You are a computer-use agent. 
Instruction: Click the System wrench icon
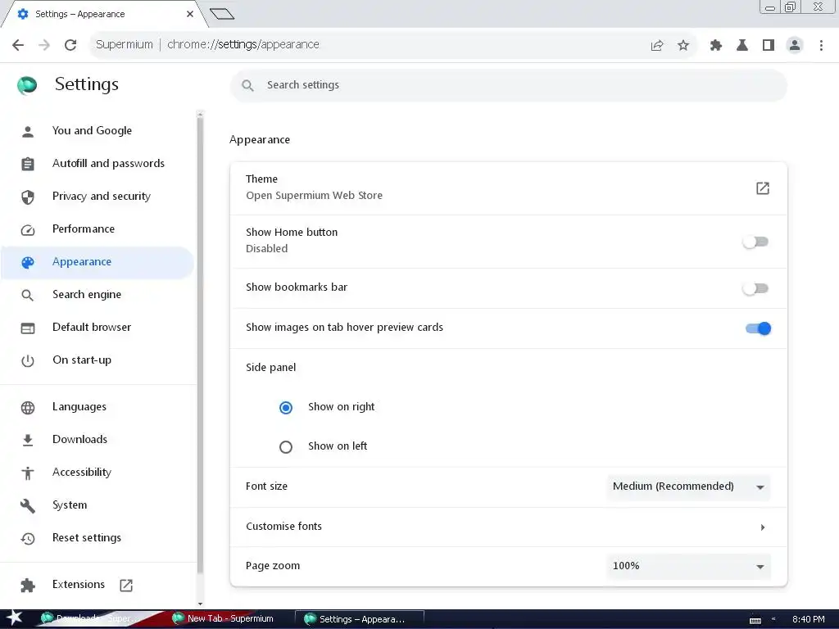tap(28, 505)
